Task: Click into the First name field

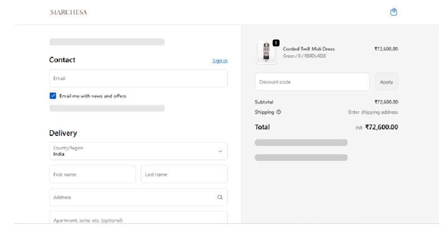Action: coord(93,174)
